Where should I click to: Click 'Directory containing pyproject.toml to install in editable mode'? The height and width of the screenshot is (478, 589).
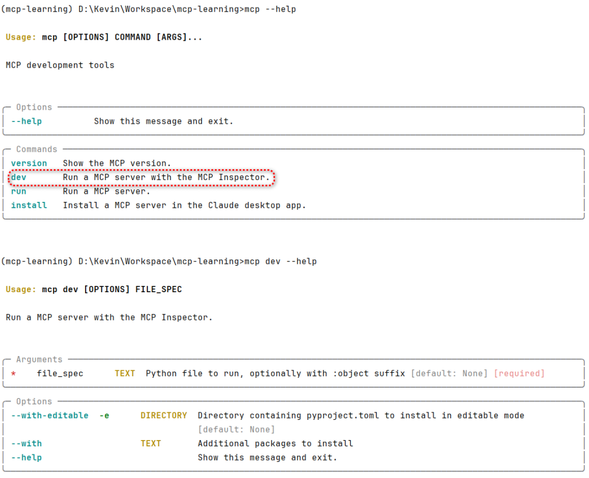pyautogui.click(x=361, y=416)
